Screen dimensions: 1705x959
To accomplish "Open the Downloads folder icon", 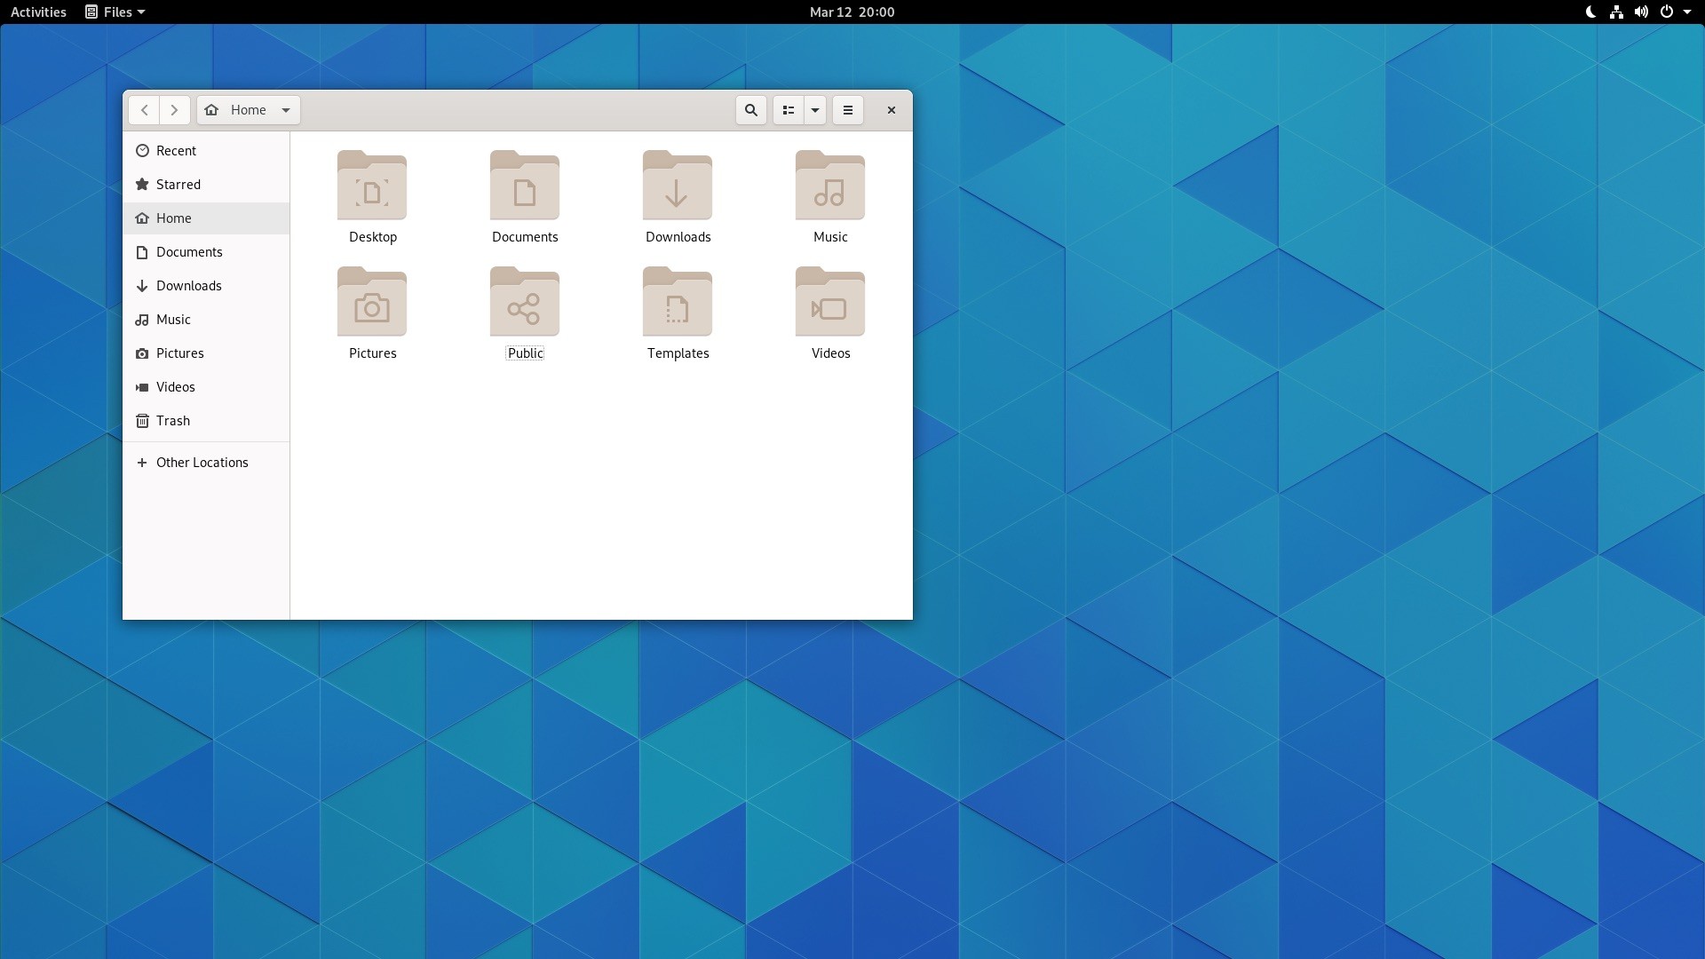I will [677, 186].
